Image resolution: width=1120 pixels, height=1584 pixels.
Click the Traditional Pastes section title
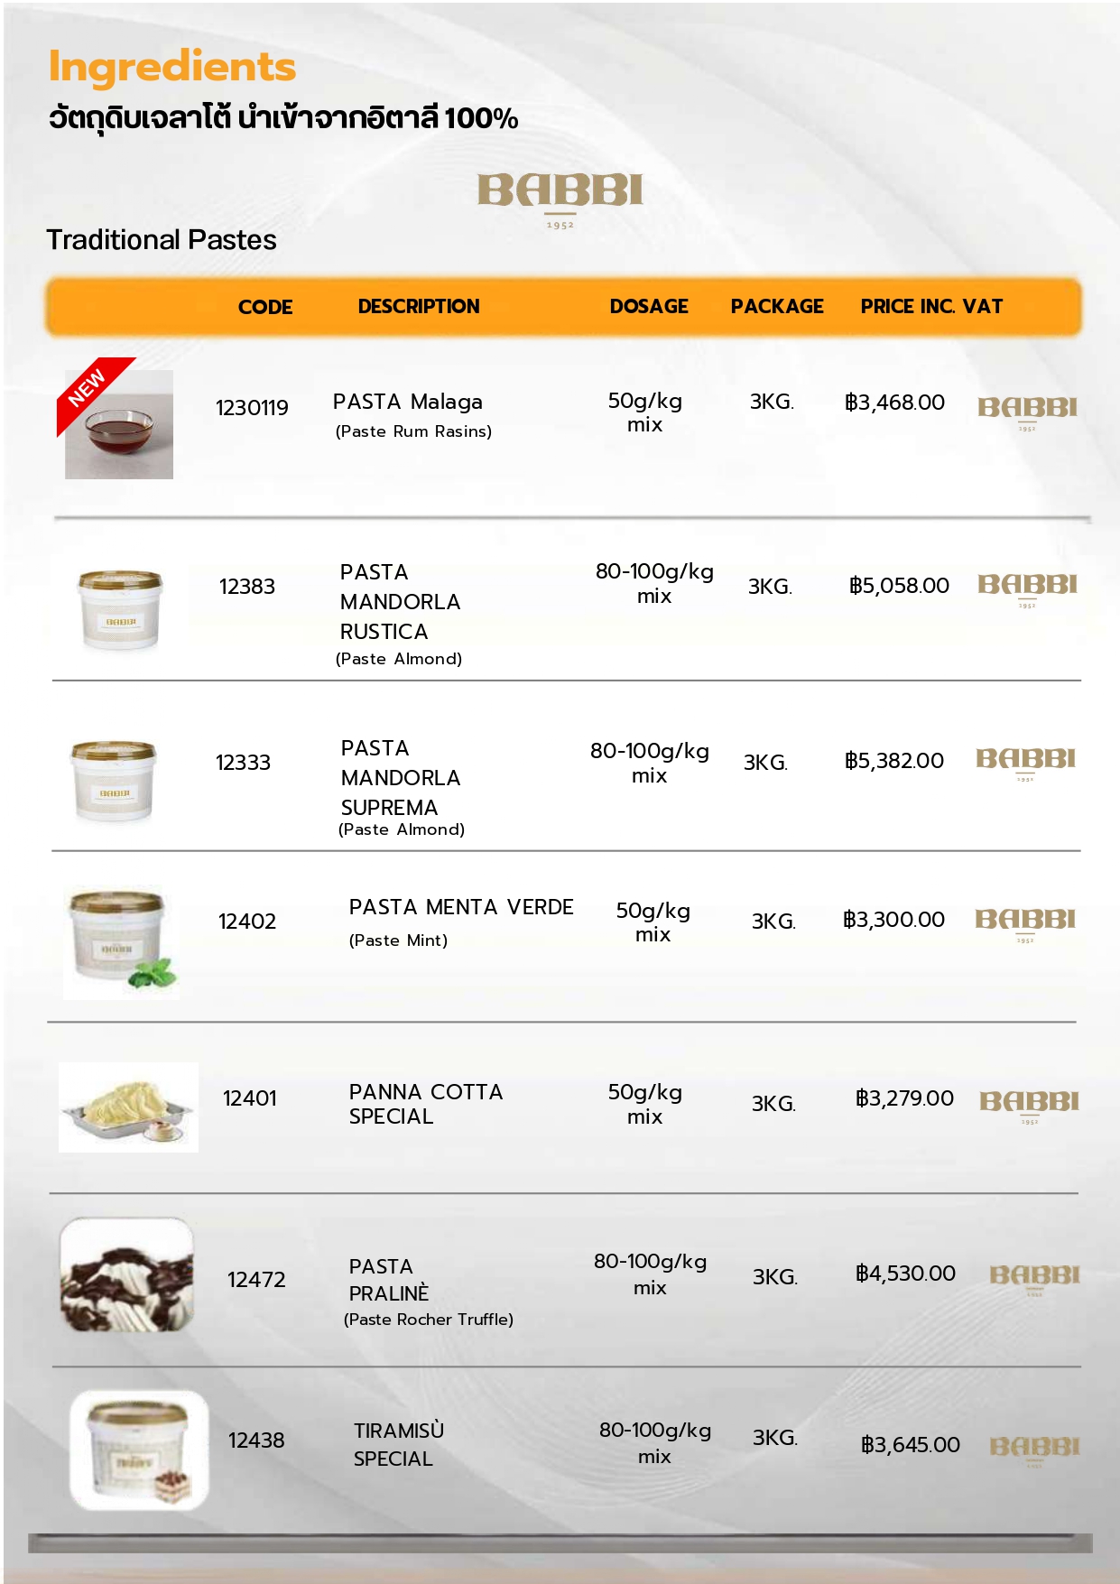click(x=162, y=240)
